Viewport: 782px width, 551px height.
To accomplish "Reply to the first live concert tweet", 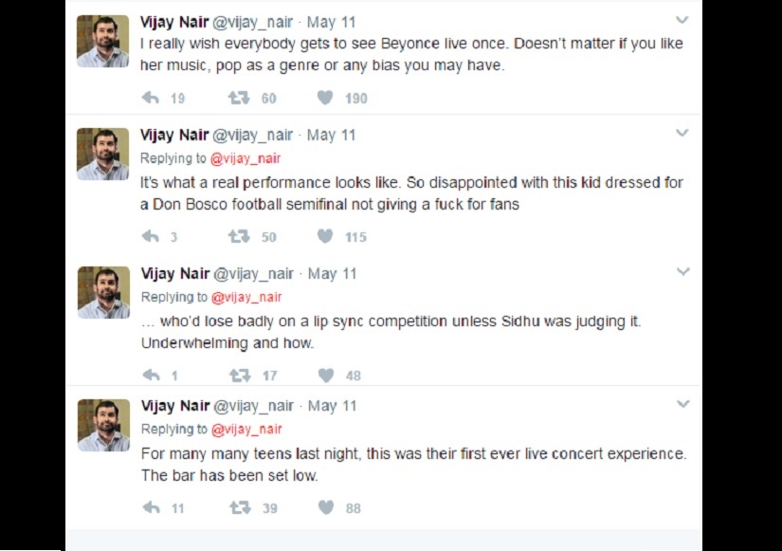I will pos(151,507).
